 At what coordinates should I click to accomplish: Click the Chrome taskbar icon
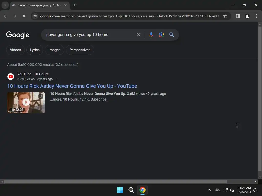(142, 190)
